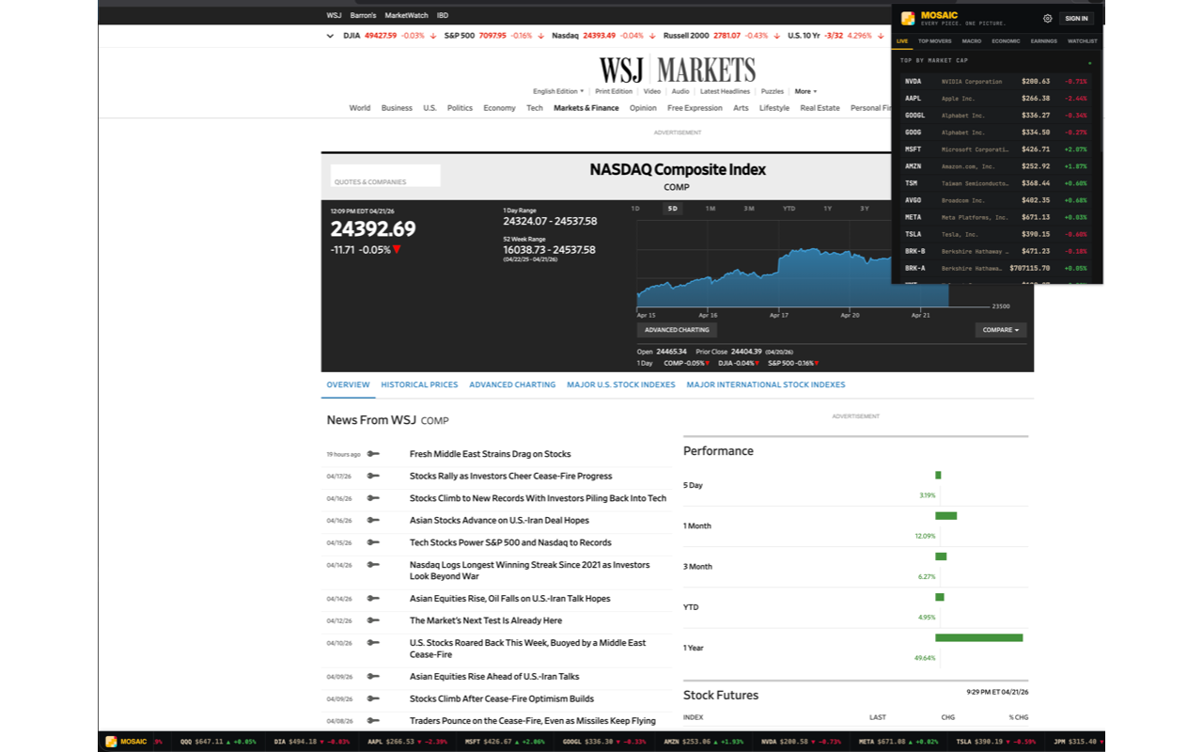Viewport: 1203px width, 752px height.
Task: Open MarketWatch link in top bar
Action: coord(407,15)
